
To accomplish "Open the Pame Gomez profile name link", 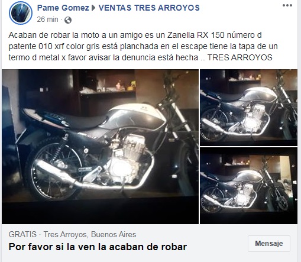I will pos(63,8).
